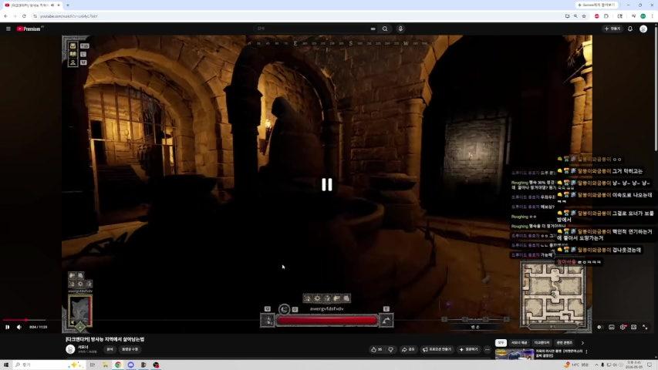Screen dimensions: 658x370
Task: Open the channel avatar below the title
Action: point(70,349)
